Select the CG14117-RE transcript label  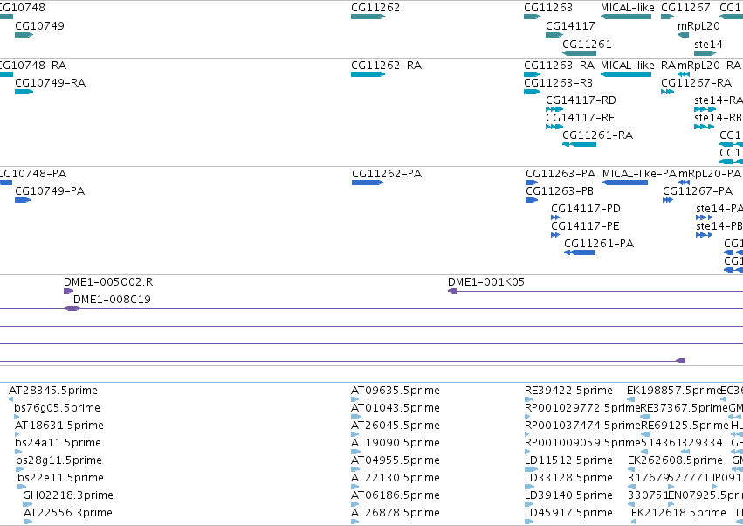coord(581,118)
